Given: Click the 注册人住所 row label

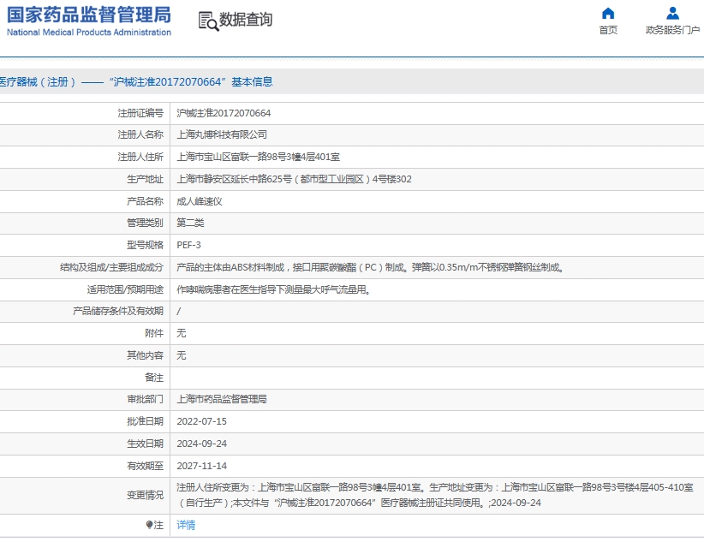Looking at the screenshot, I should click(140, 157).
